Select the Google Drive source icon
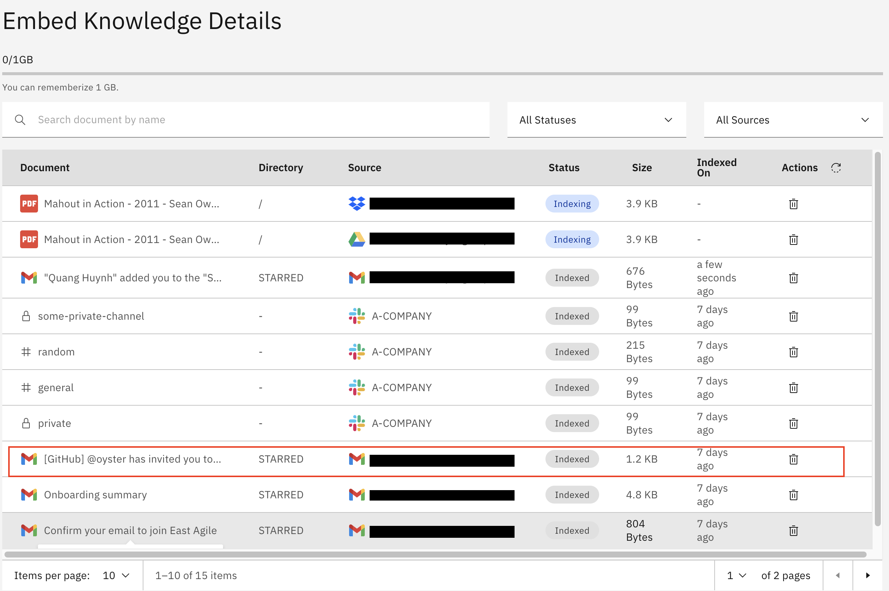889x591 pixels. 356,239
